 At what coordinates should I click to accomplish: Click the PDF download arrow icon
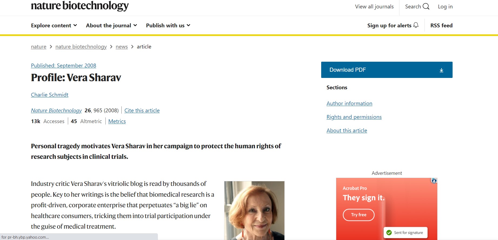[441, 70]
